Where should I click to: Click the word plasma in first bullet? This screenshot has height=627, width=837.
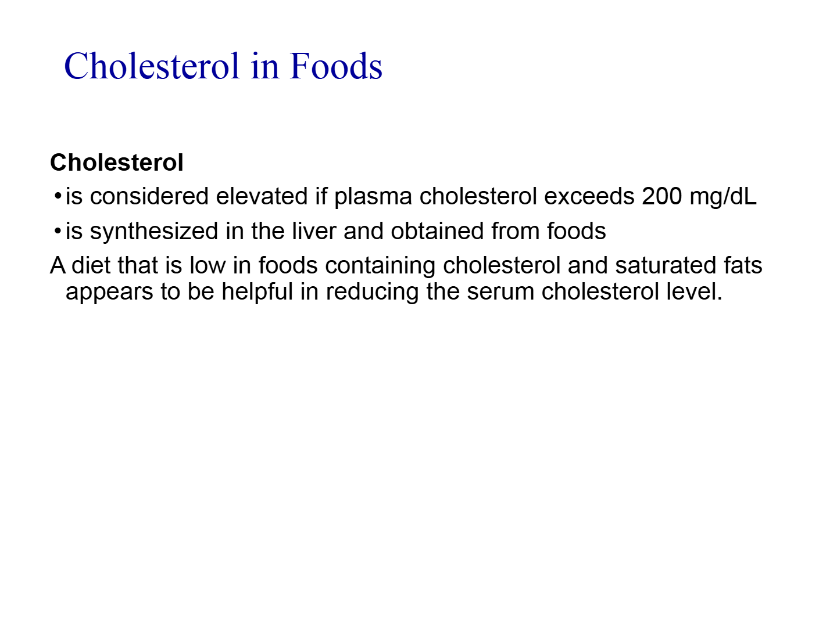coord(373,198)
